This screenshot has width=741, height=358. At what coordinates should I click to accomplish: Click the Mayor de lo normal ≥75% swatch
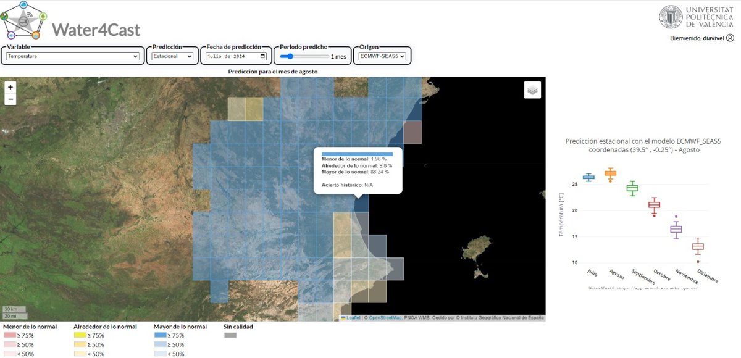click(x=159, y=335)
